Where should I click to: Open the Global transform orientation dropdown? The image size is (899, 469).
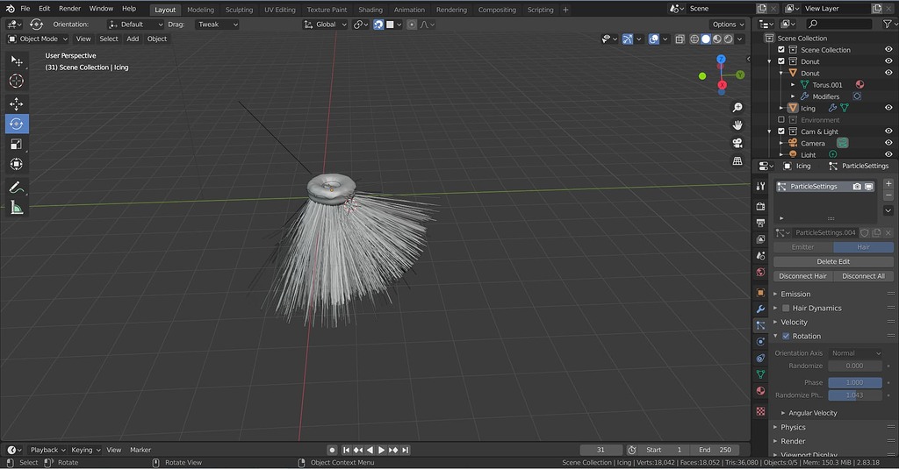coord(325,25)
